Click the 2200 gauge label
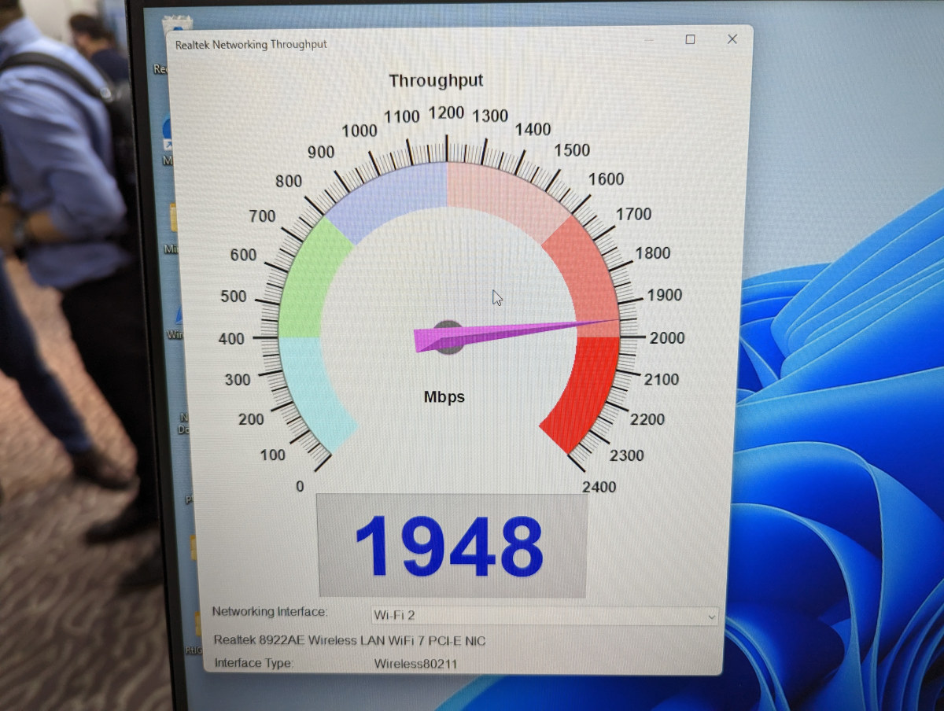Viewport: 944px width, 711px height. click(x=647, y=420)
